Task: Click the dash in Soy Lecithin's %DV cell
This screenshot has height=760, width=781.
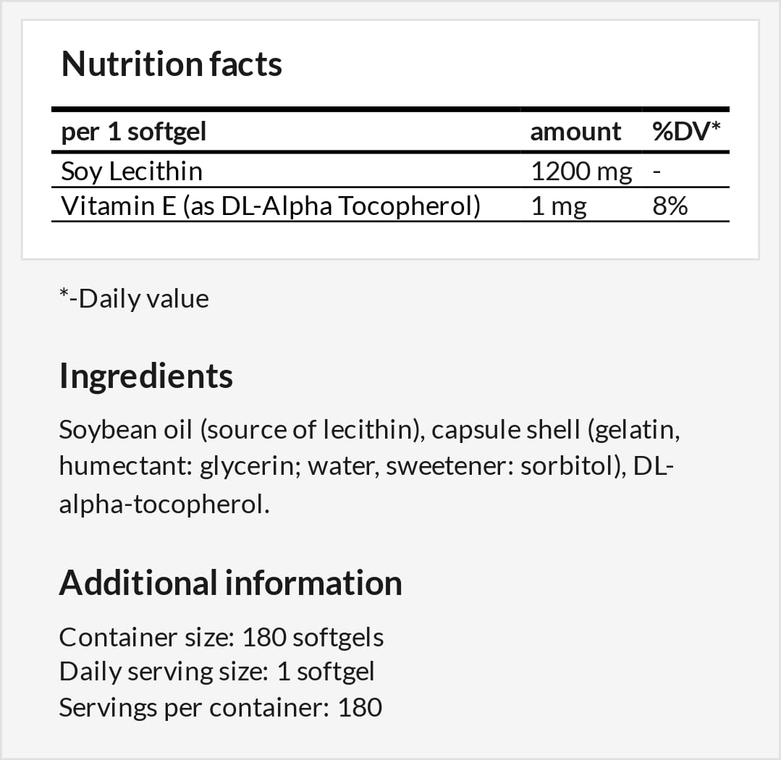Action: coord(656,172)
